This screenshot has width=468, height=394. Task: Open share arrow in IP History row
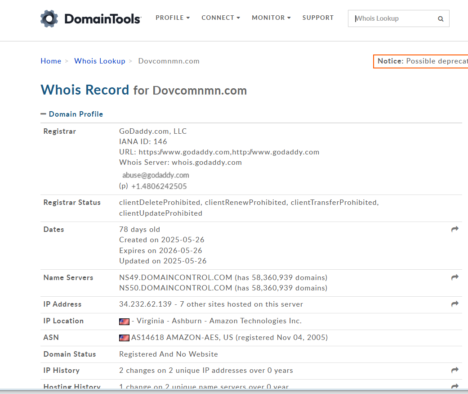[455, 371]
